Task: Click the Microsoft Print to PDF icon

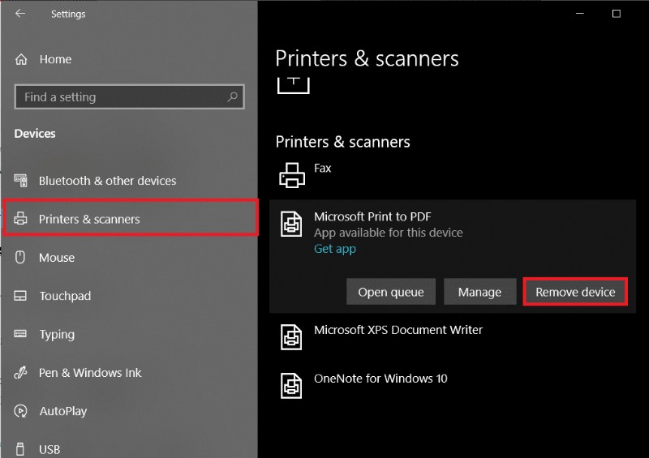Action: (291, 224)
